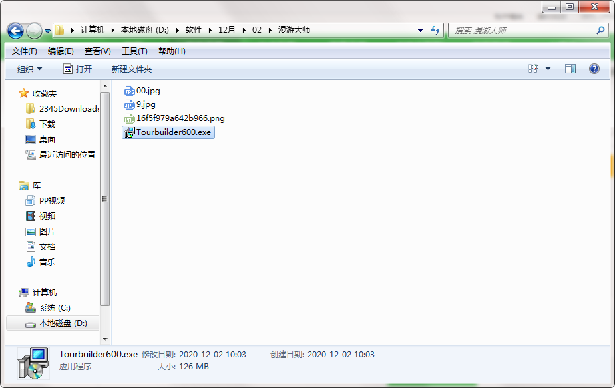Viewport: 615px width, 388px height.
Task: Select the 库 libraries node
Action: point(30,185)
